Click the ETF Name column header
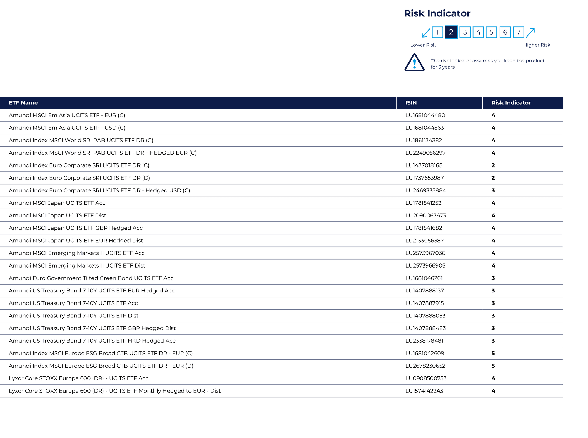 point(23,103)
